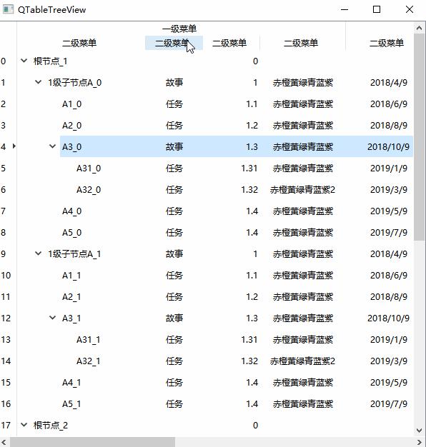Click the horizontal scrollbar thumb
The image size is (426, 447).
click(x=92, y=442)
